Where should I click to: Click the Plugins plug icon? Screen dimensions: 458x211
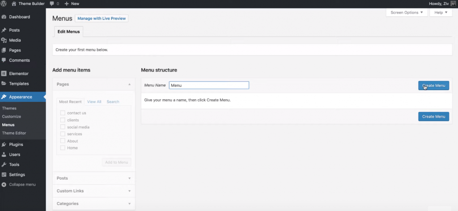[x=4, y=144]
